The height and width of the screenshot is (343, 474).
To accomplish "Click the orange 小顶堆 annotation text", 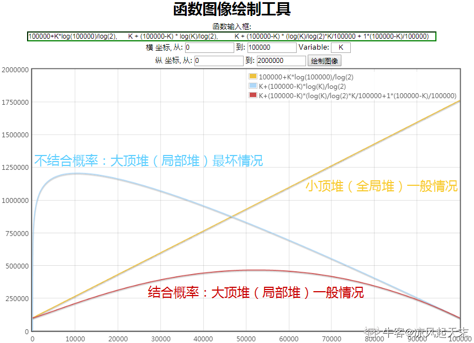I will (x=381, y=186).
